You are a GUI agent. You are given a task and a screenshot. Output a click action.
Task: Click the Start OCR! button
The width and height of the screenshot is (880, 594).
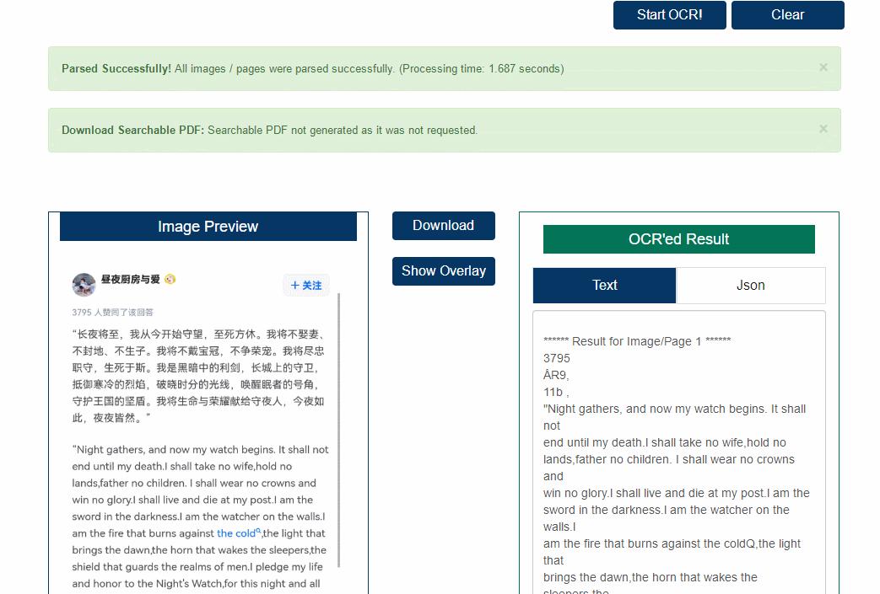tap(669, 15)
